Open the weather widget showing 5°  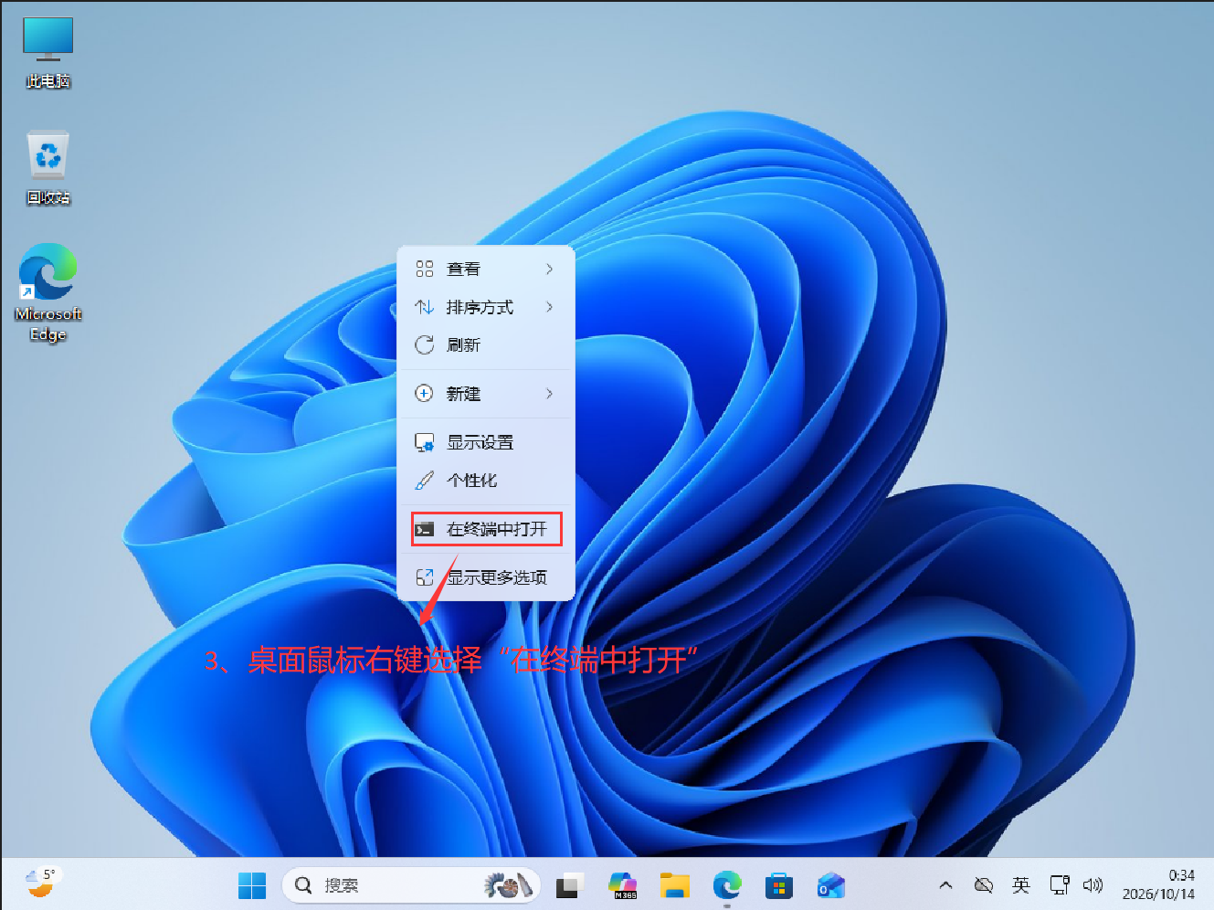40,884
